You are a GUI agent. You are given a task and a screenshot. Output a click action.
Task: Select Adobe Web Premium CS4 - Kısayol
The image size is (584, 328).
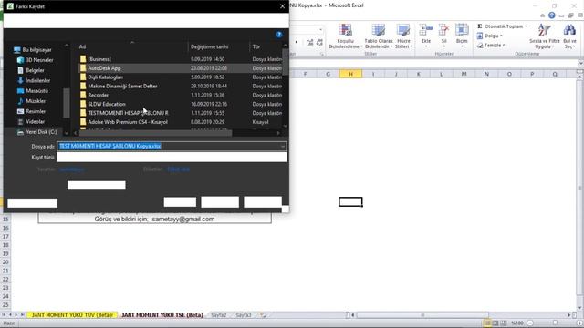[x=181, y=121]
